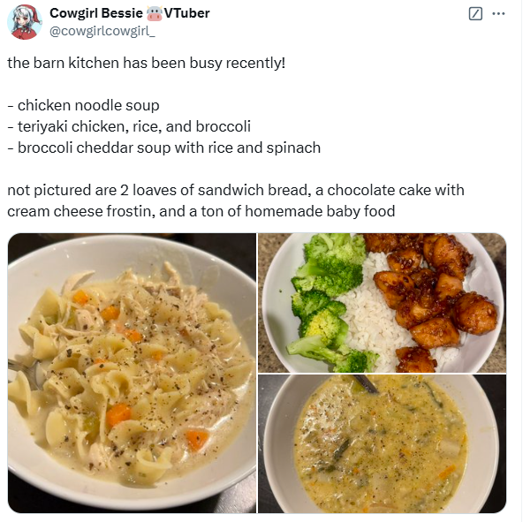Open the broccoli cheddar soup photo
Image resolution: width=523 pixels, height=522 pixels.
click(x=383, y=444)
